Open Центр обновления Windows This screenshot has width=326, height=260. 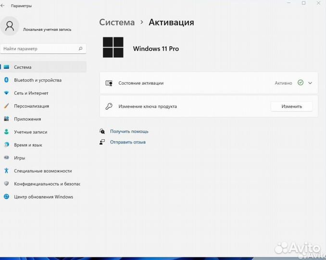43,196
